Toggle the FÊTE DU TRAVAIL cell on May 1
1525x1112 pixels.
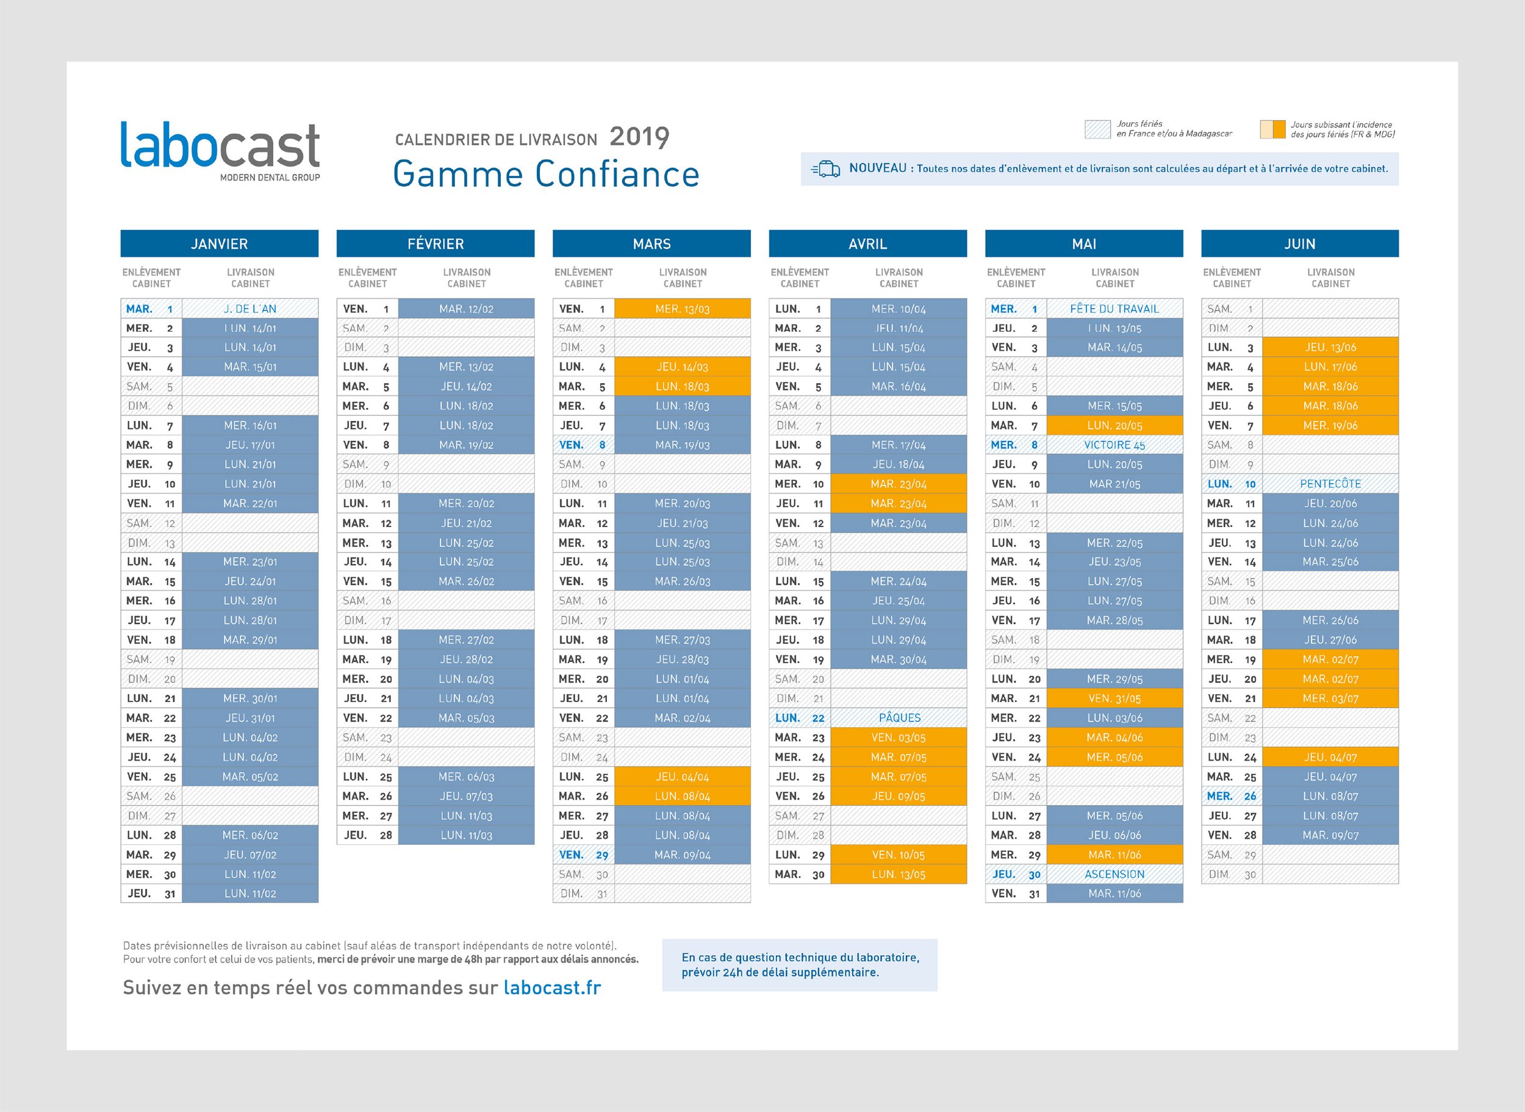coord(1115,309)
